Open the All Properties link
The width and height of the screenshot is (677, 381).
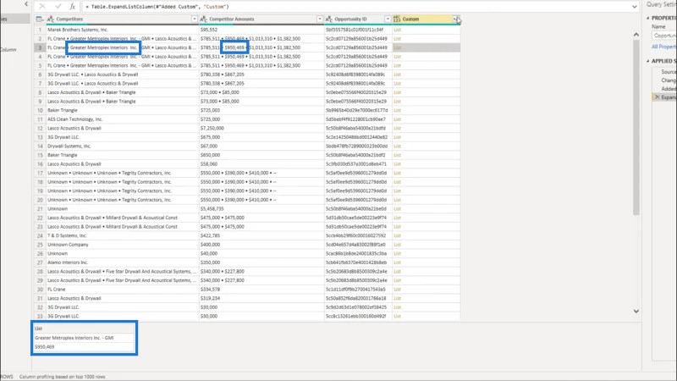pos(664,47)
